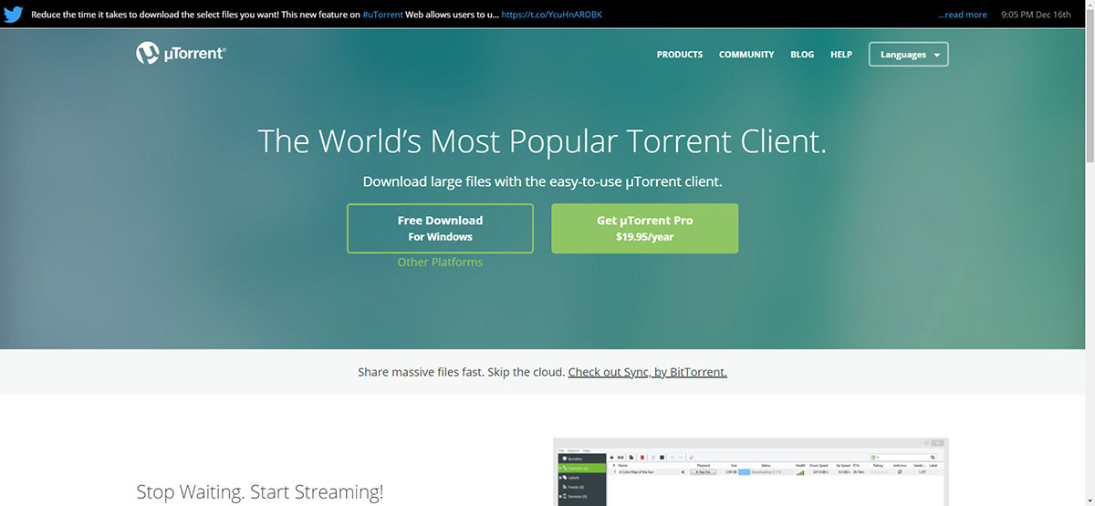Image resolution: width=1095 pixels, height=506 pixels.
Task: Follow the Check out Sync, by BitTorrent link
Action: [647, 372]
